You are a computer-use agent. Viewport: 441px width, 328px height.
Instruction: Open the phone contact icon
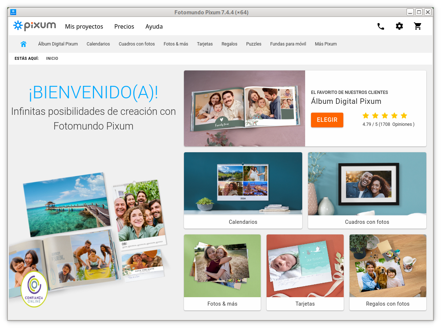tap(381, 26)
